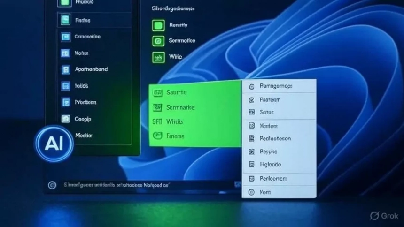Click Sornnarke in the green panel
The height and width of the screenshot is (227, 404).
tap(180, 107)
